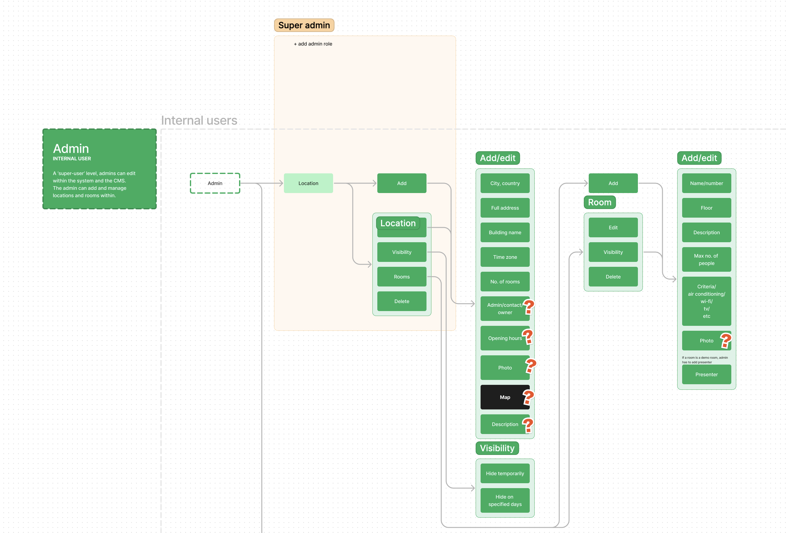
Task: Select the Building name node
Action: (x=505, y=232)
